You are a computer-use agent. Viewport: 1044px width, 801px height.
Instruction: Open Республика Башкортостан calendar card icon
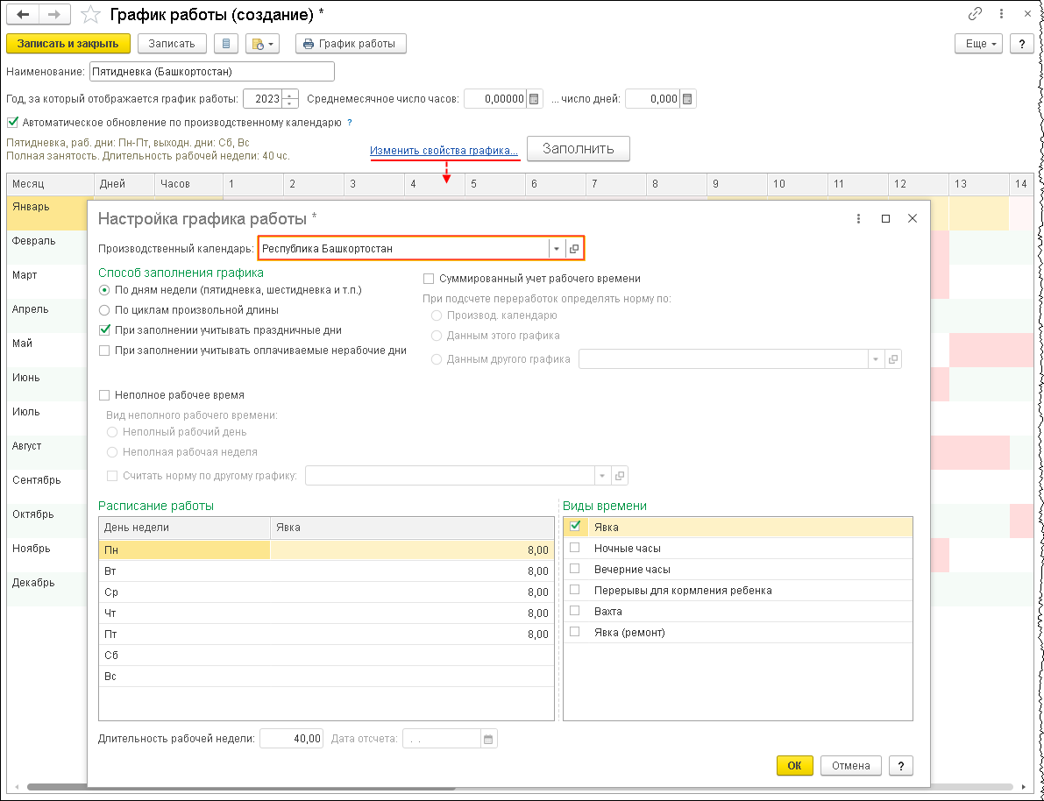point(574,248)
